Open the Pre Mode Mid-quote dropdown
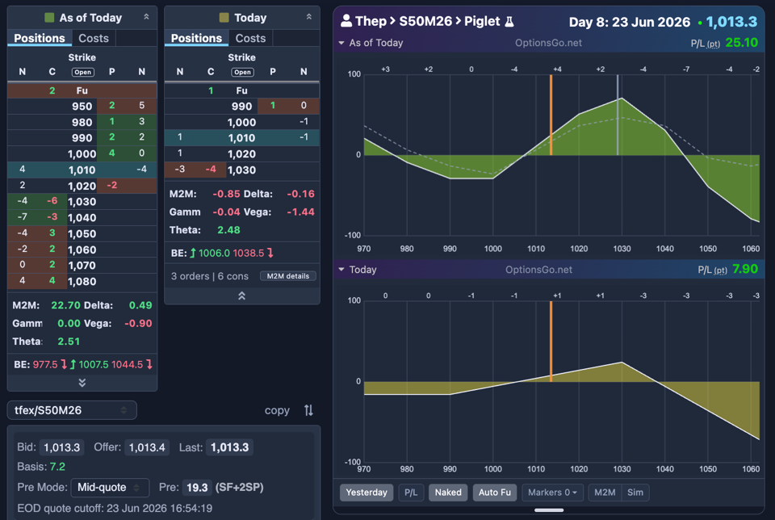 point(110,488)
